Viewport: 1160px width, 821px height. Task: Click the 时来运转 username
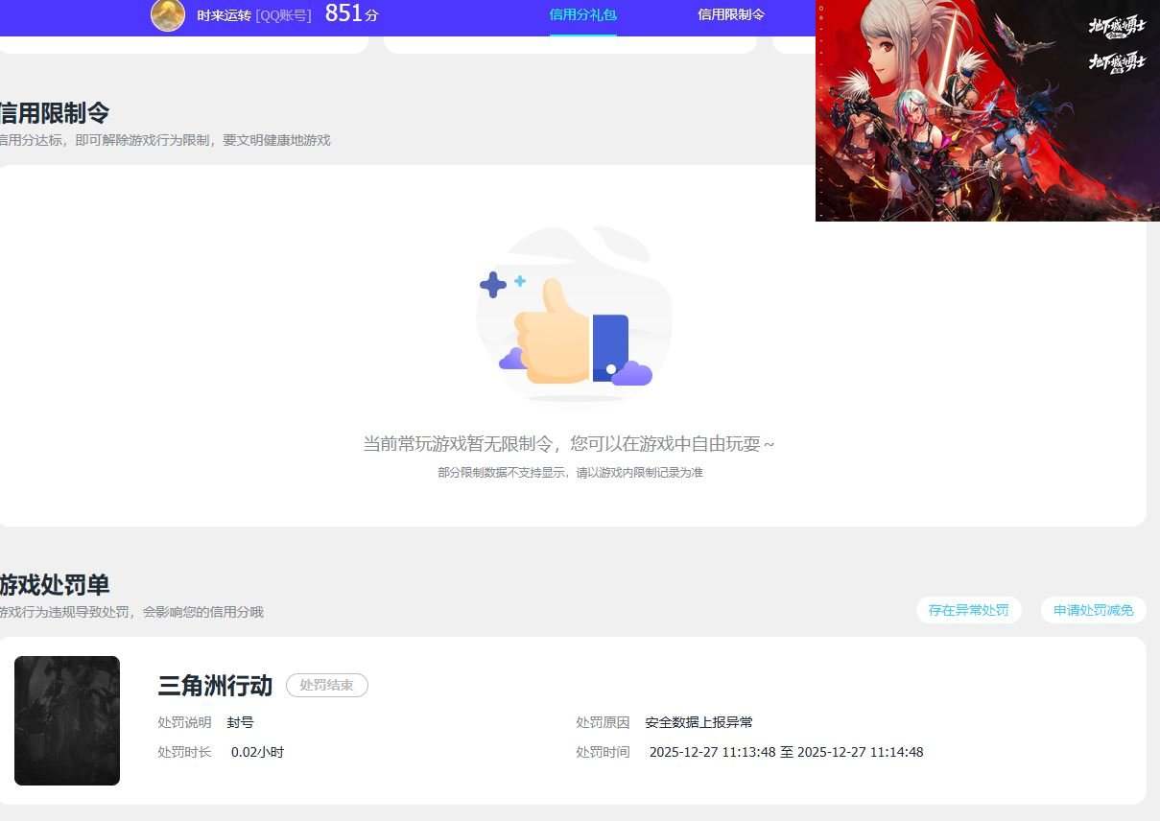tap(224, 15)
